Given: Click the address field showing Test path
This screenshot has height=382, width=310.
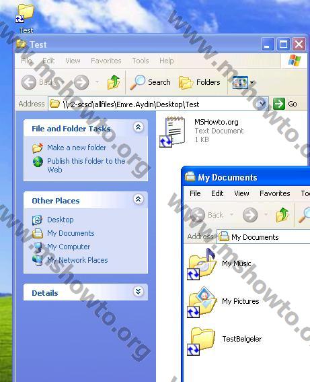Looking at the screenshot, I should click(x=158, y=104).
